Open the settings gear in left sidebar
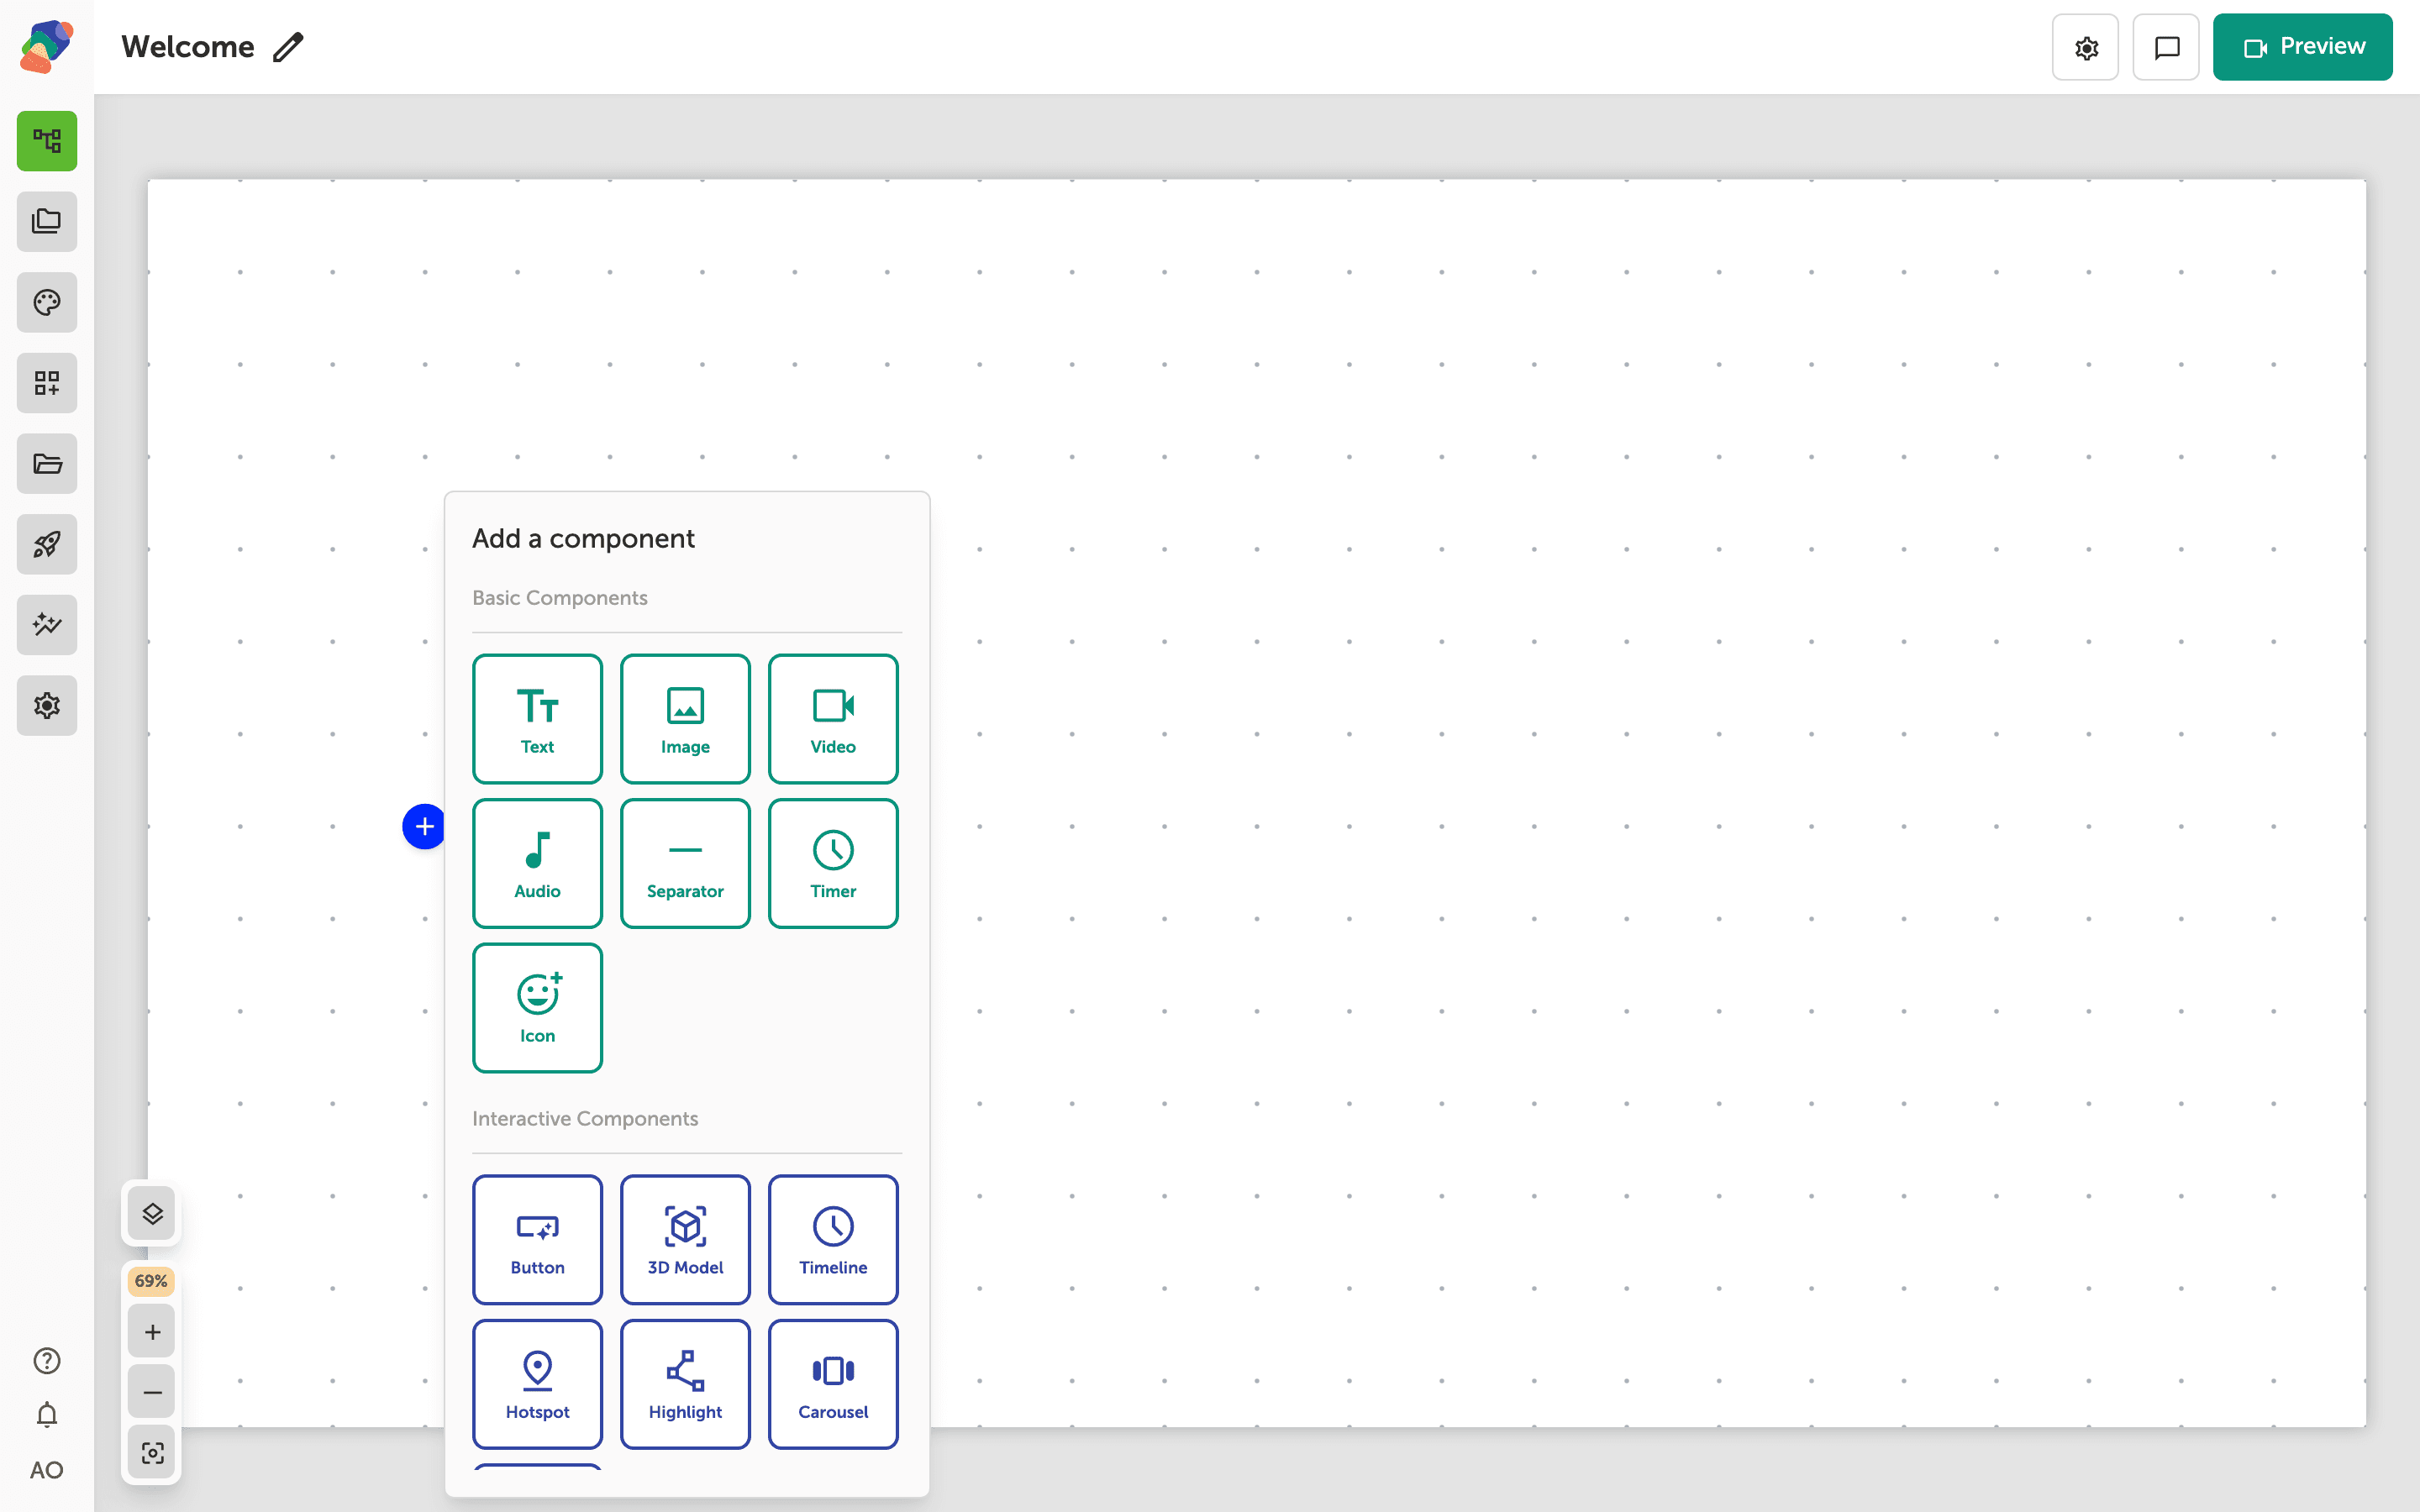Image resolution: width=2420 pixels, height=1512 pixels. [47, 706]
